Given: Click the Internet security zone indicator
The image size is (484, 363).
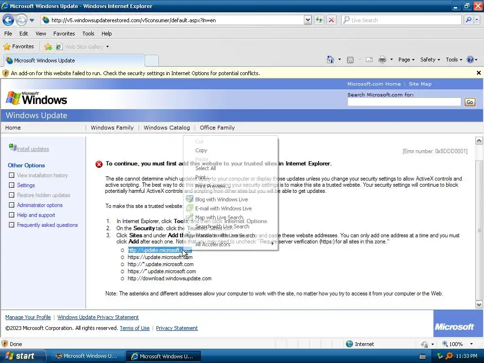Looking at the screenshot, I should (x=360, y=344).
